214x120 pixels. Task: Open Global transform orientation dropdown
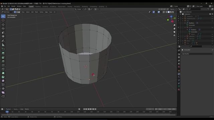79,9
